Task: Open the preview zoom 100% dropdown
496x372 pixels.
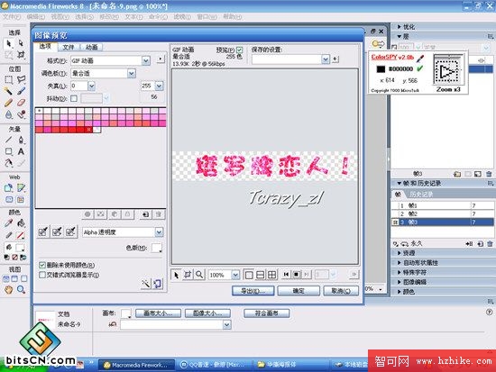Action: [x=235, y=275]
